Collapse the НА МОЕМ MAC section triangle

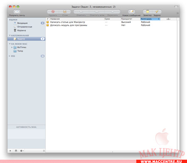click(x=10, y=44)
